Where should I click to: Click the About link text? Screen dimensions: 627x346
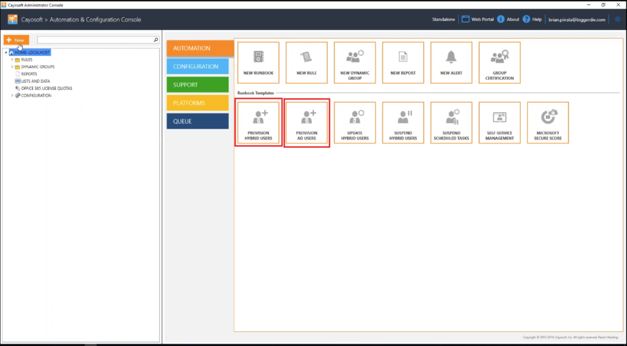[512, 19]
